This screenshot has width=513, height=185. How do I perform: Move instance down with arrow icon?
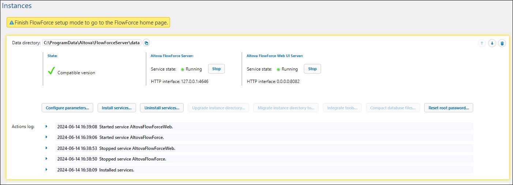tap(492, 44)
